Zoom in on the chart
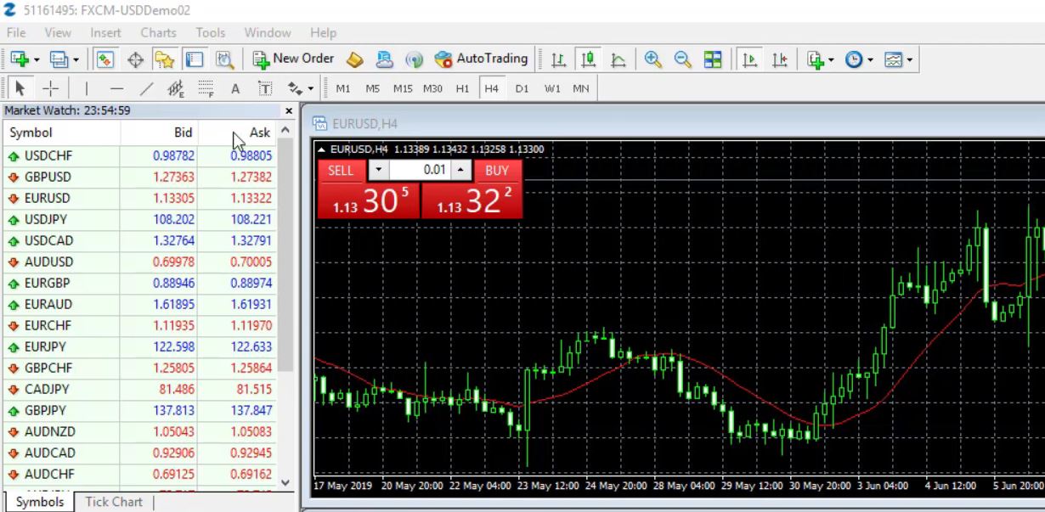 [652, 59]
